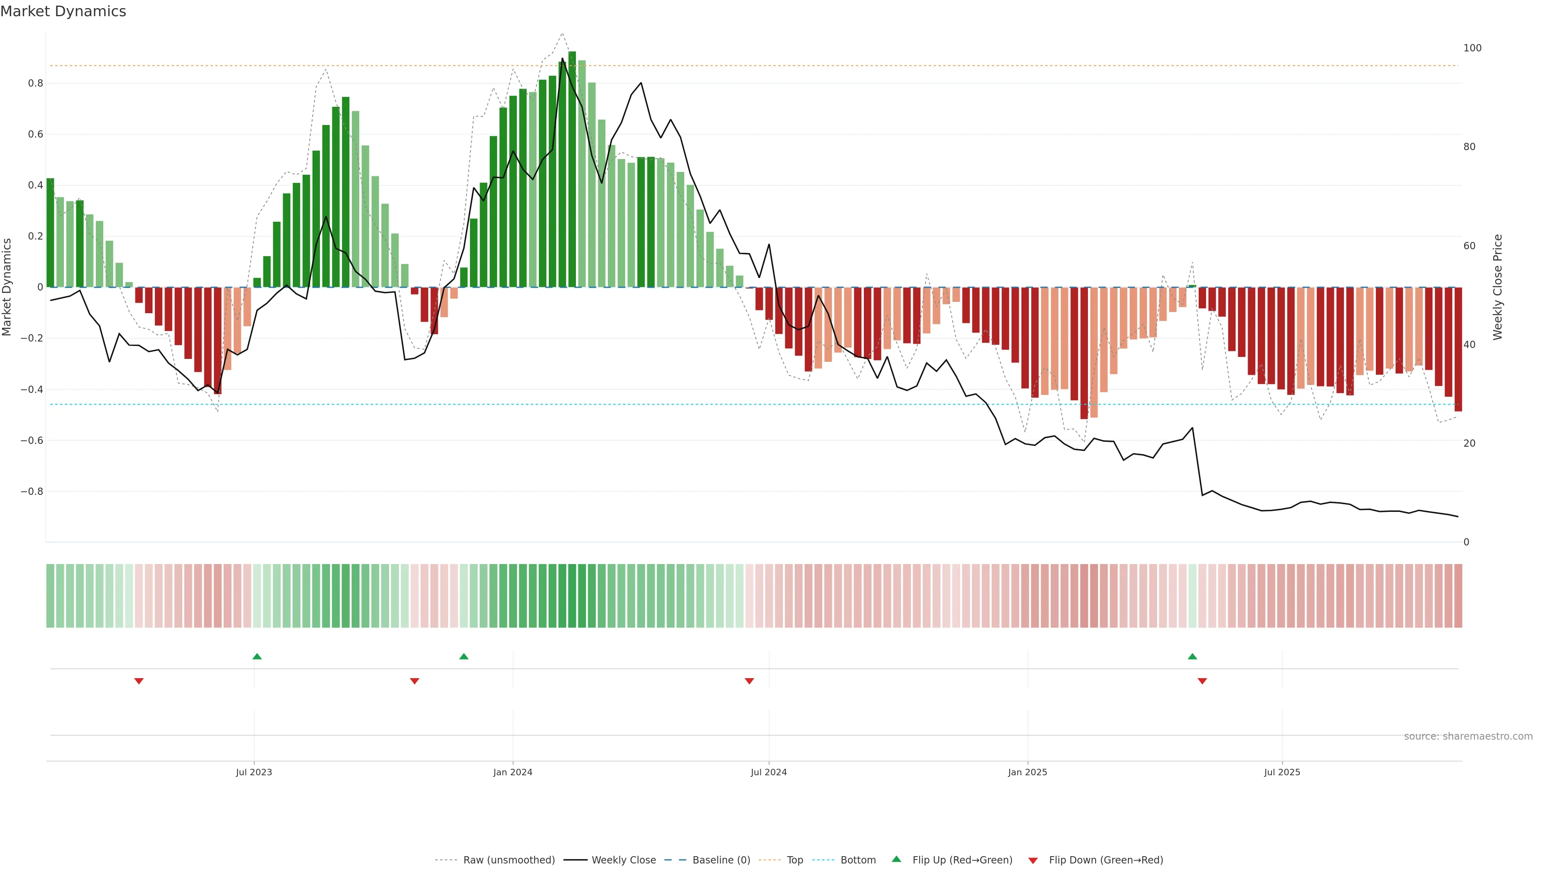Image resolution: width=1553 pixels, height=874 pixels.
Task: Click the source: sharemaestro.com text
Action: (x=1468, y=736)
